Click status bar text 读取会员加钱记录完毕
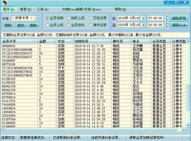 pyautogui.click(x=147, y=137)
